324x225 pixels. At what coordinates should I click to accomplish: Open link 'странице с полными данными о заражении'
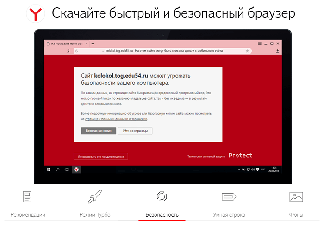116,119
